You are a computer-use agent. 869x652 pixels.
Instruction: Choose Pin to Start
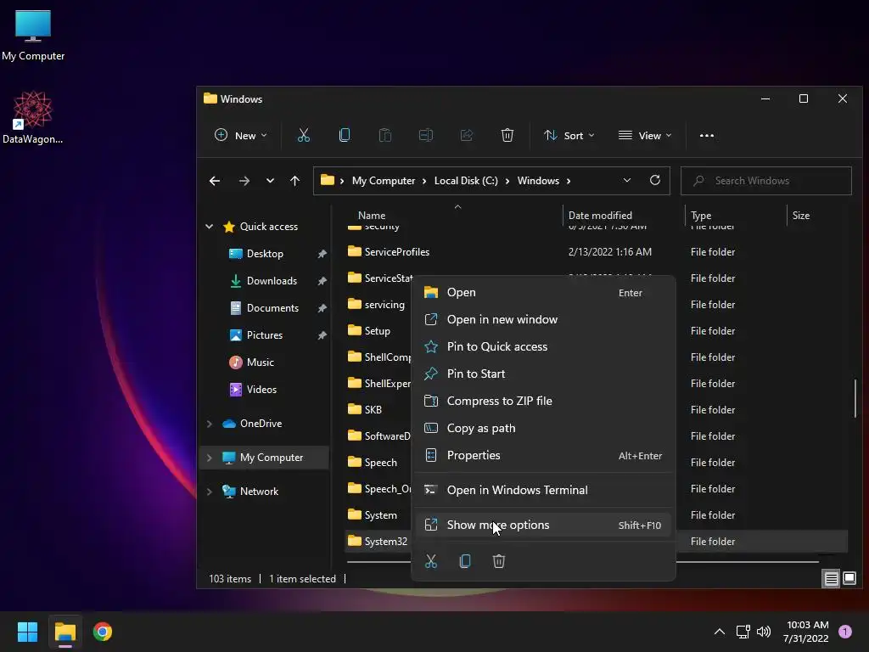543,374
